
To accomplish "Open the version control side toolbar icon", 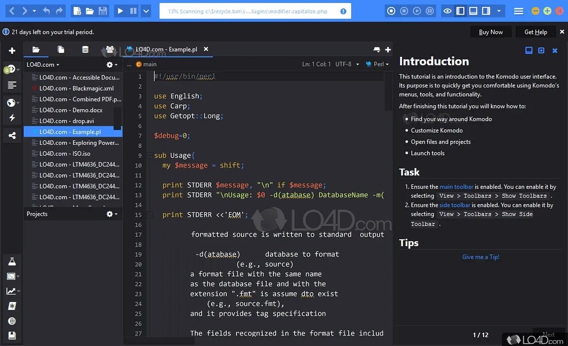I will coord(12,69).
